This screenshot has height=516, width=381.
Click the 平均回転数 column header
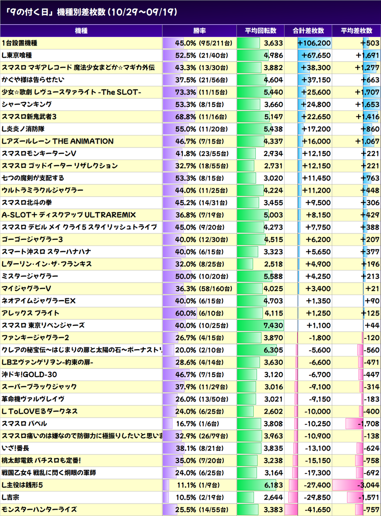coord(260,31)
